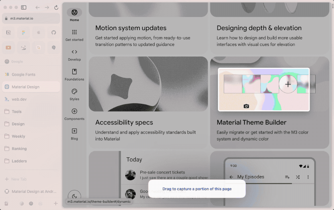Open the pinned Notion favorite
This screenshot has width=334, height=210.
coord(8,33)
